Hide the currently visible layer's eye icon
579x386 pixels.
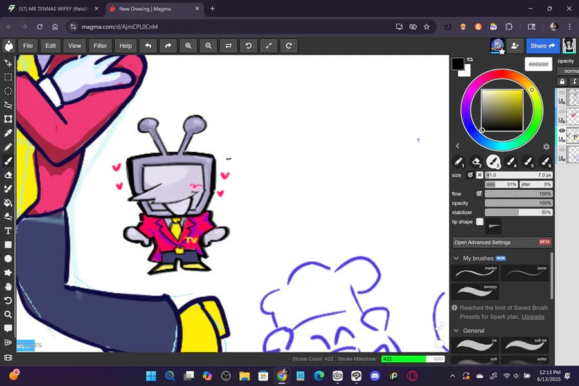click(x=562, y=131)
